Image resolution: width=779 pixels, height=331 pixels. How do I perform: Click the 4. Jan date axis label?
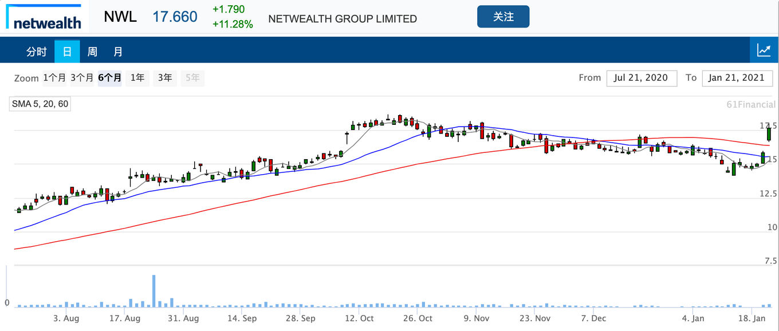click(693, 318)
